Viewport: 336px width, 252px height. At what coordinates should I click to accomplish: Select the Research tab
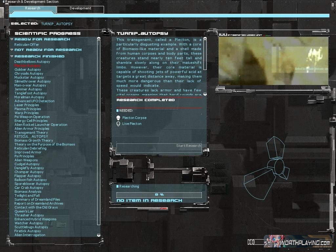tap(33, 9)
